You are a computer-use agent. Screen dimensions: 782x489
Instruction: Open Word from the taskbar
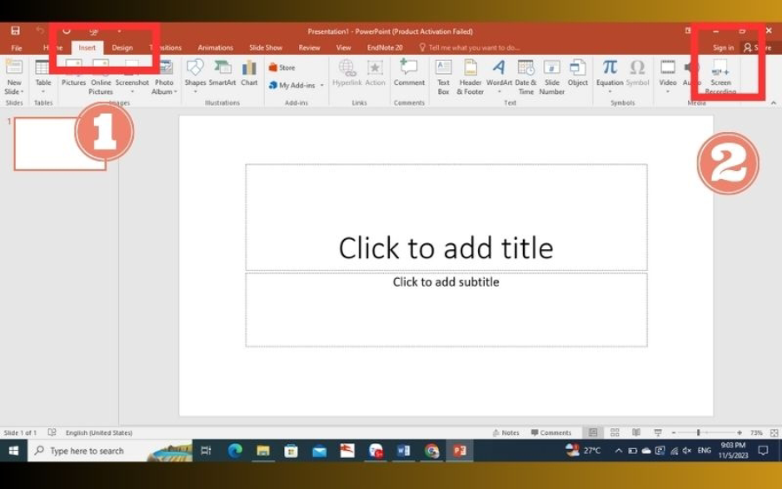click(x=403, y=451)
